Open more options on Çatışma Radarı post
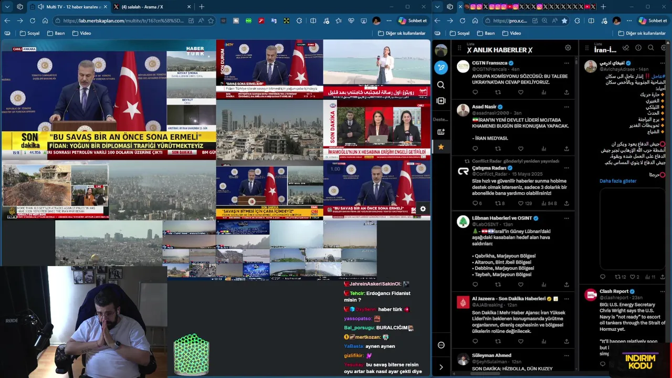The image size is (672, 378). [x=566, y=168]
